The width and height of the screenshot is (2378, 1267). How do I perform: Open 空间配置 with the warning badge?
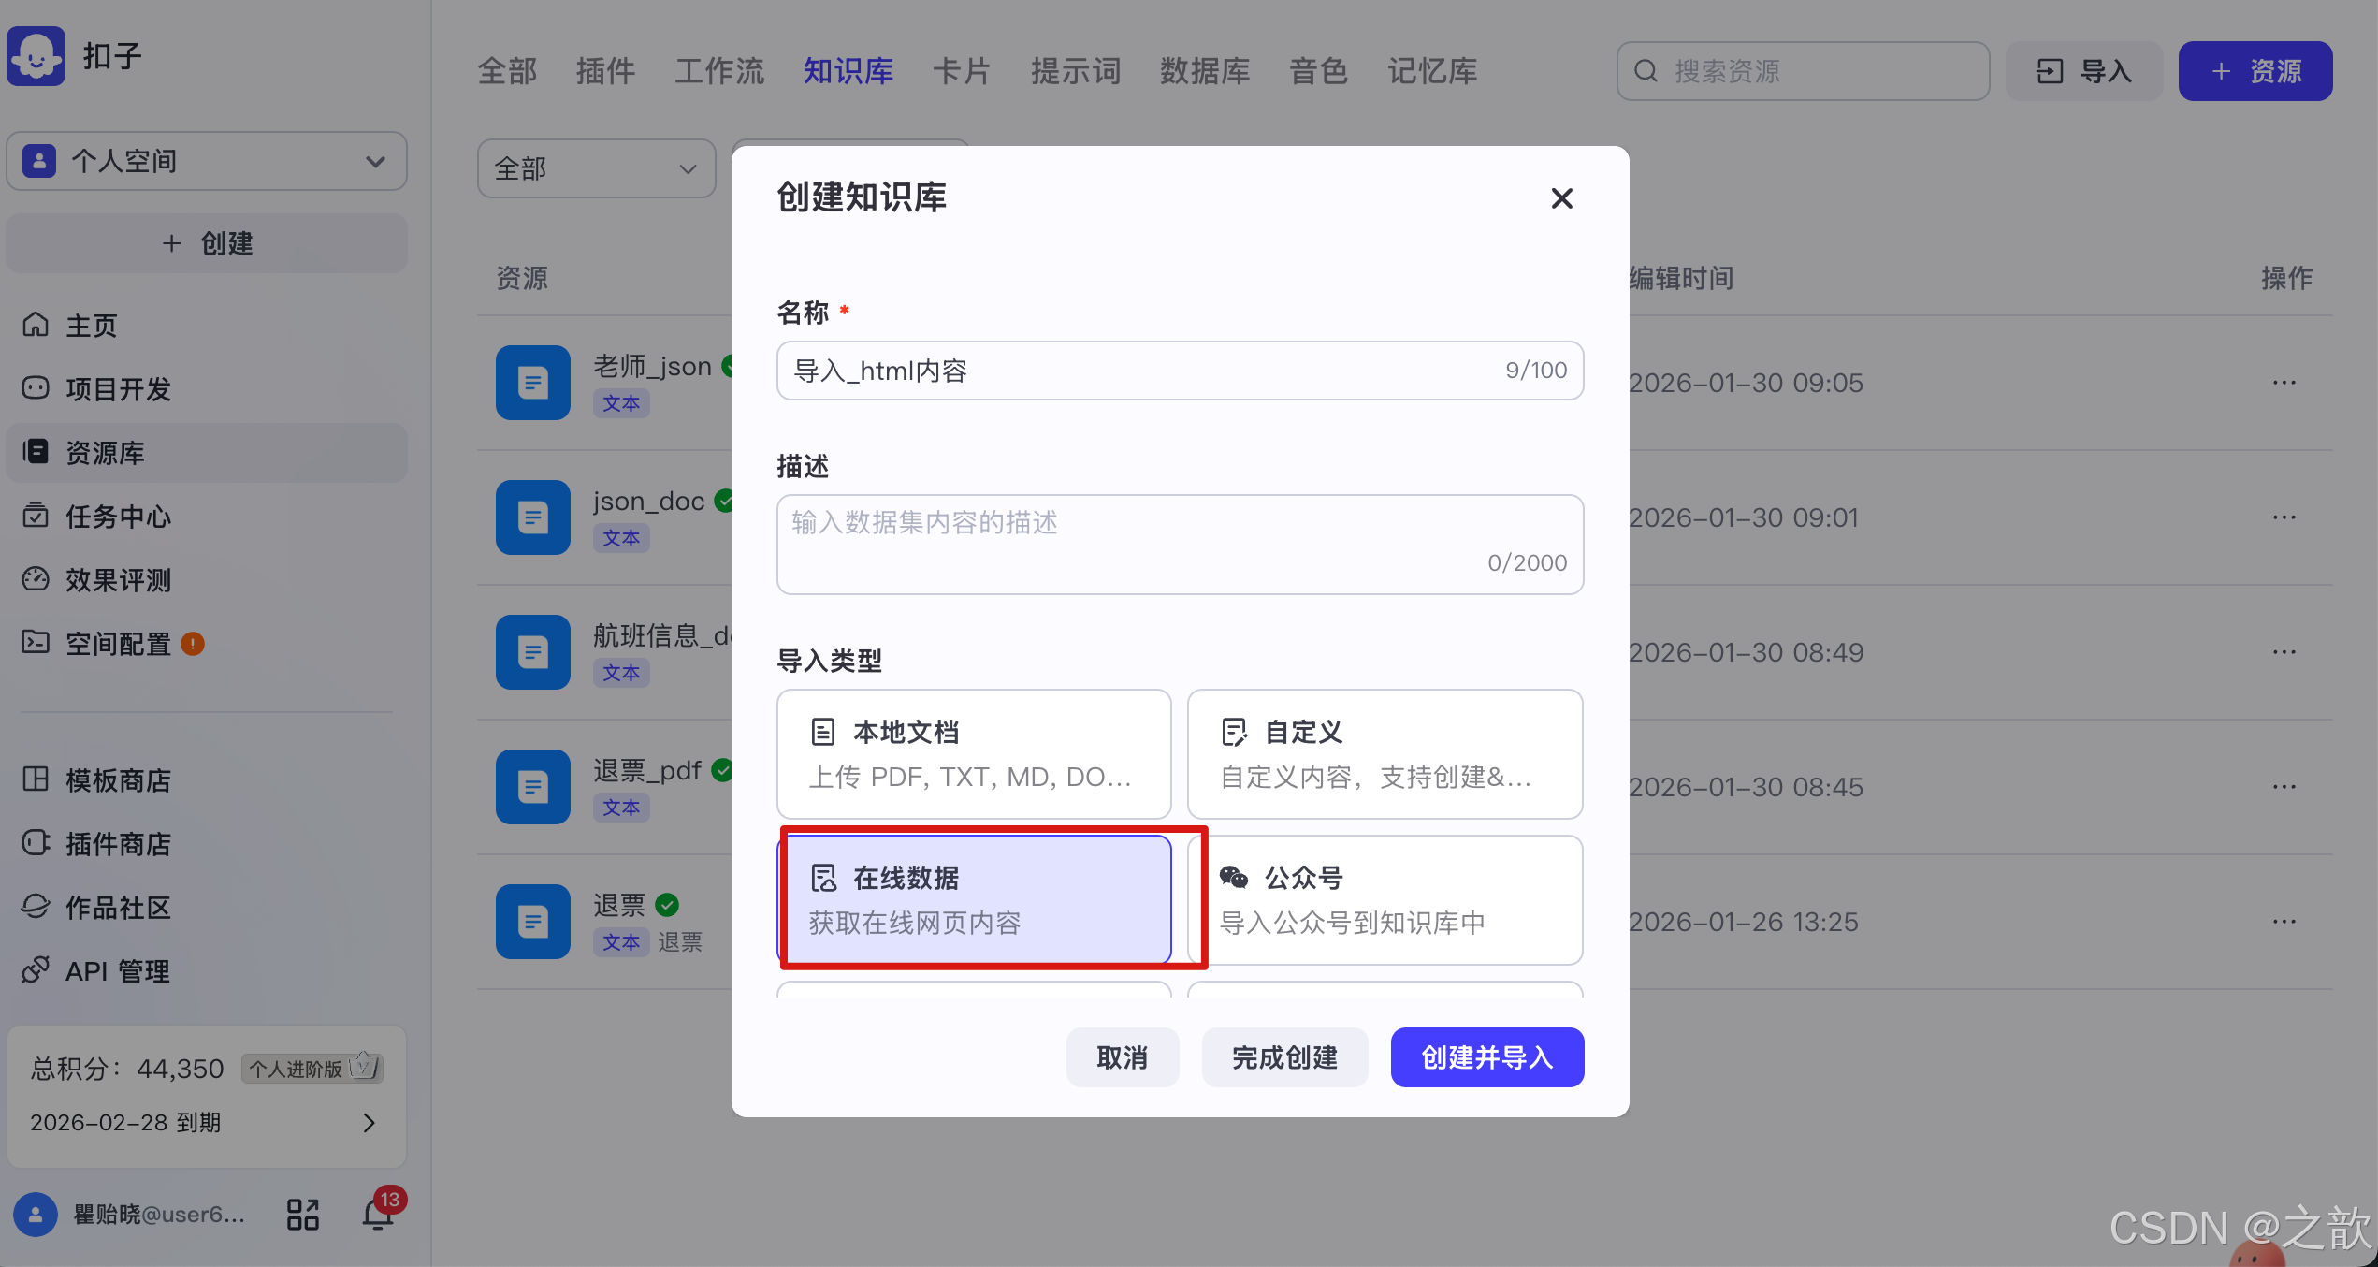(x=35, y=643)
